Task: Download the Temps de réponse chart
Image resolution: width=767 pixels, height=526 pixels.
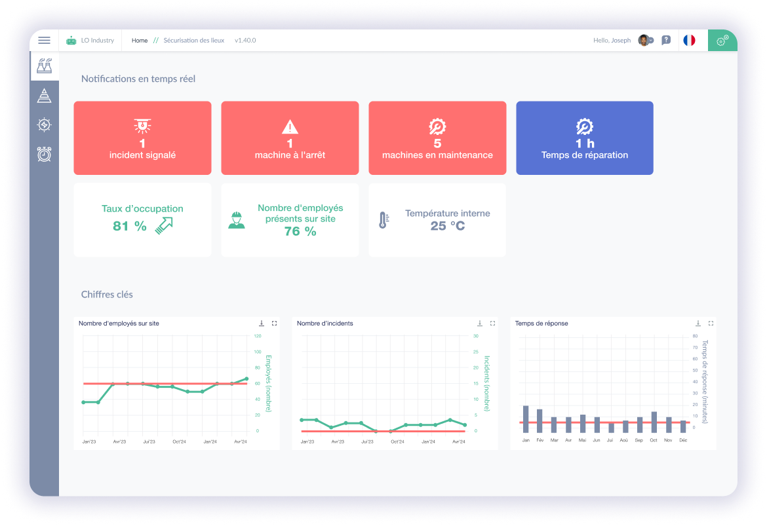Action: [x=698, y=322]
